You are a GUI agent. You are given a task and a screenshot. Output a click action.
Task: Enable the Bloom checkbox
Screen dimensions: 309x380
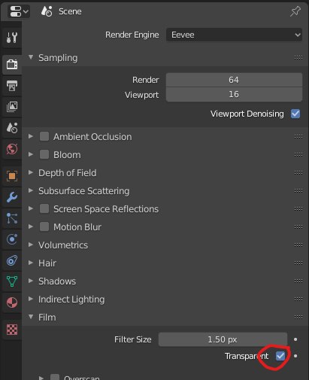[x=44, y=154]
